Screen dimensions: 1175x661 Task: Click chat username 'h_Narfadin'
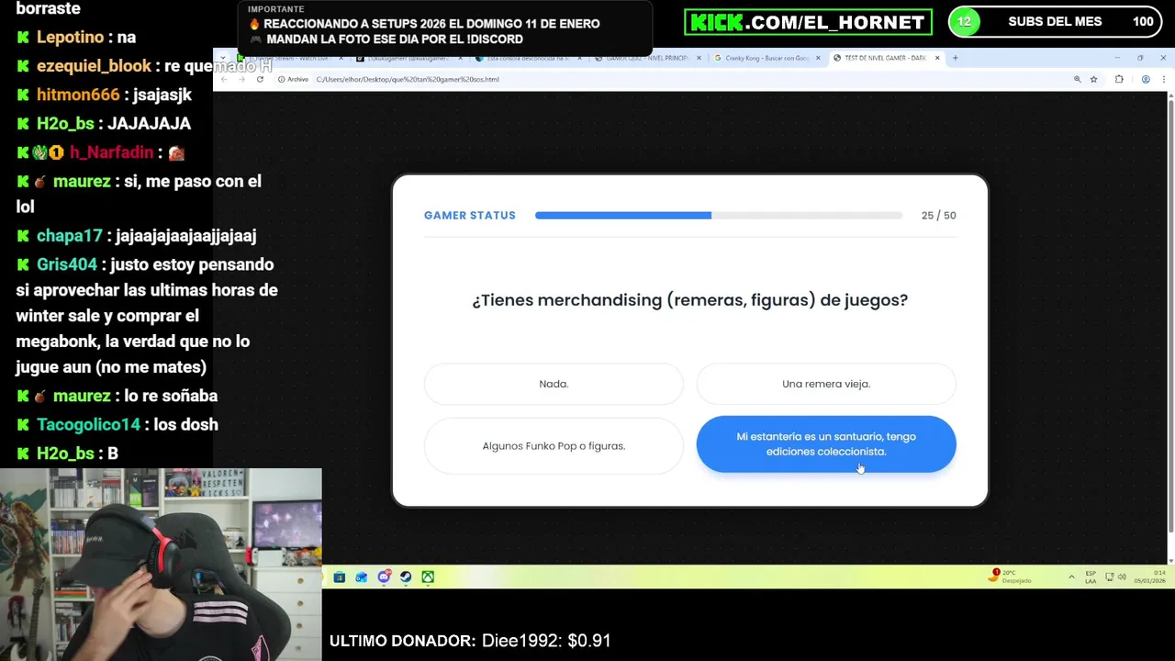[x=111, y=152]
